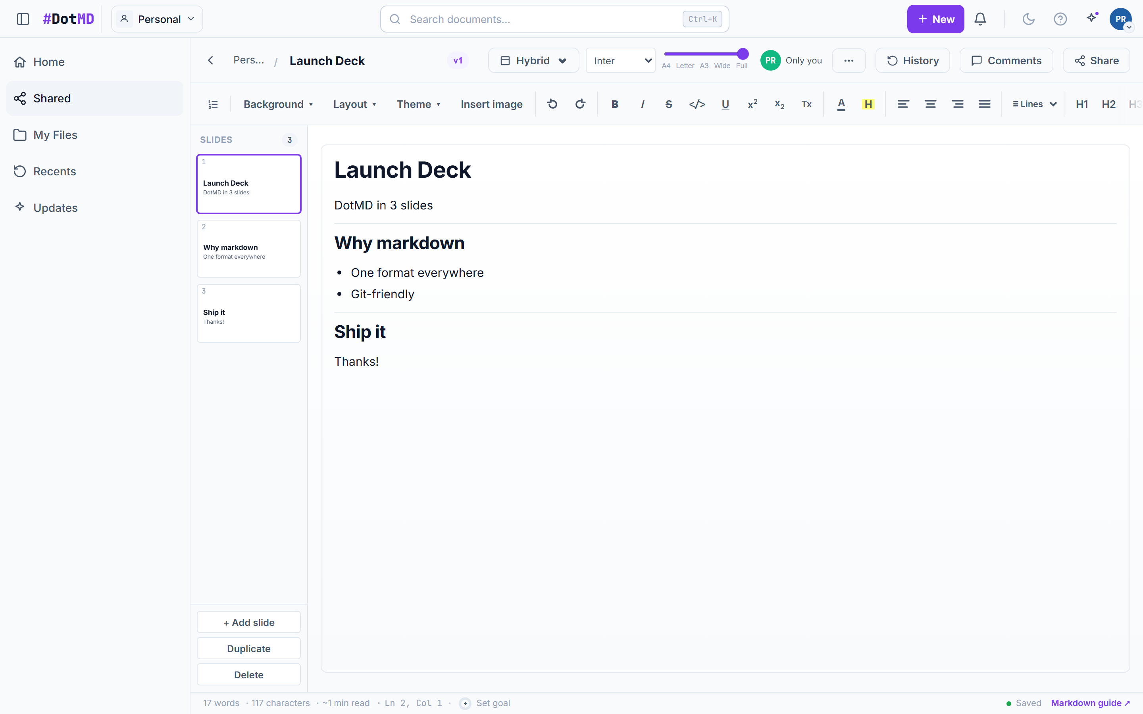Toggle underline formatting

coord(725,104)
